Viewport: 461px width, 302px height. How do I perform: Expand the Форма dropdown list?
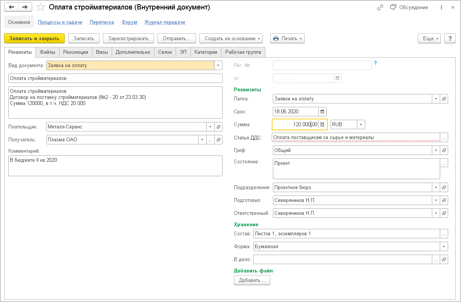click(444, 247)
